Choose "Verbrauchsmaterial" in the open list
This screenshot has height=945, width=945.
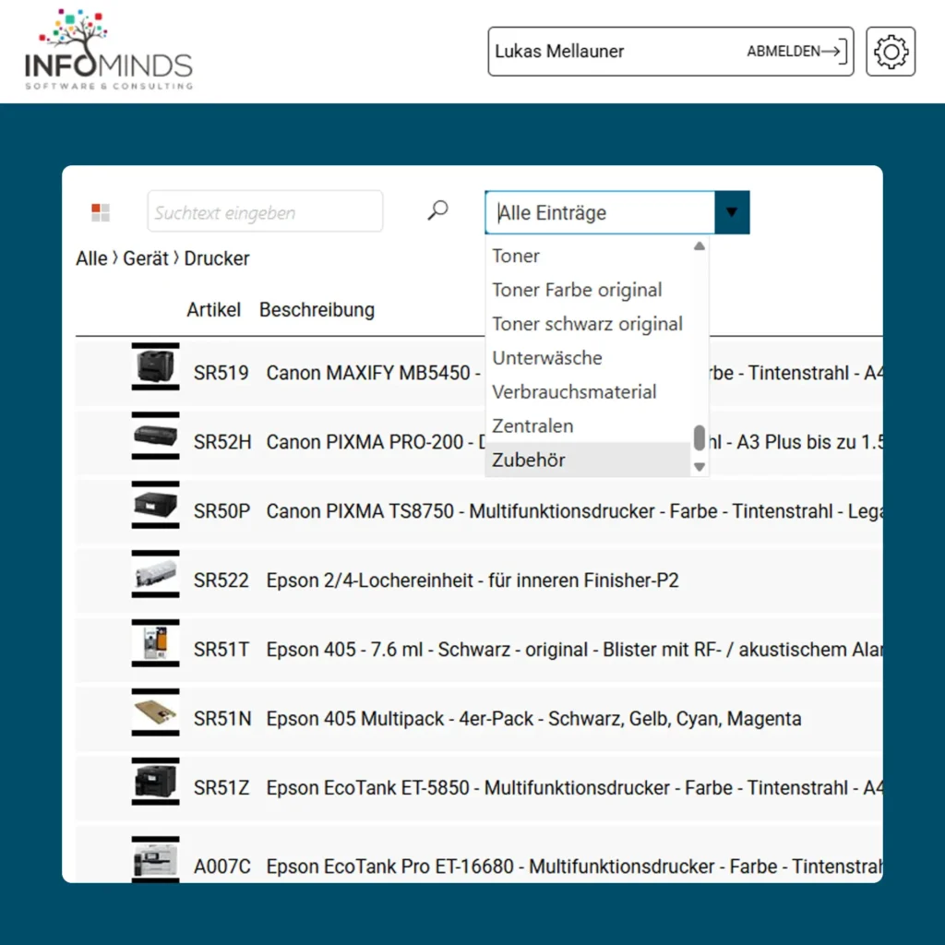point(574,391)
